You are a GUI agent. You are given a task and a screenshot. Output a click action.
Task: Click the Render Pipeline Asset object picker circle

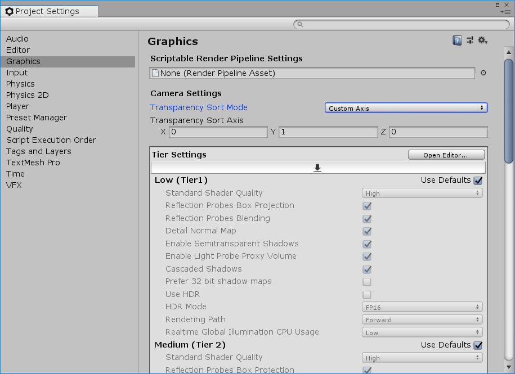483,73
